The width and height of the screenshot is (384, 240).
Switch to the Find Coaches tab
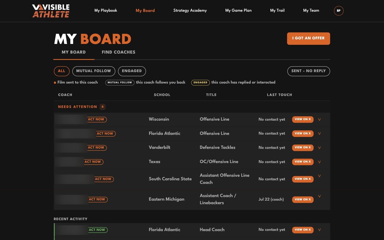coord(119,52)
